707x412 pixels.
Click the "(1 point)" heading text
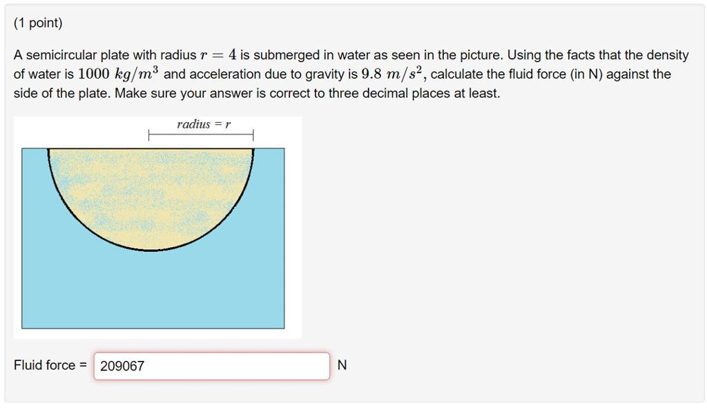(38, 23)
